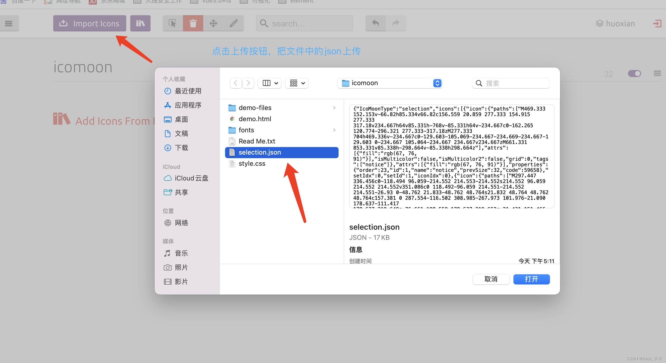Open the icomoon set hamburger menu
This screenshot has height=363, width=666.
click(657, 74)
